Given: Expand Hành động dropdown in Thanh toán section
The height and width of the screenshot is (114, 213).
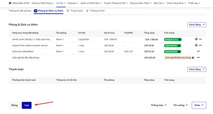Looking at the screenshot, I should (197, 69).
